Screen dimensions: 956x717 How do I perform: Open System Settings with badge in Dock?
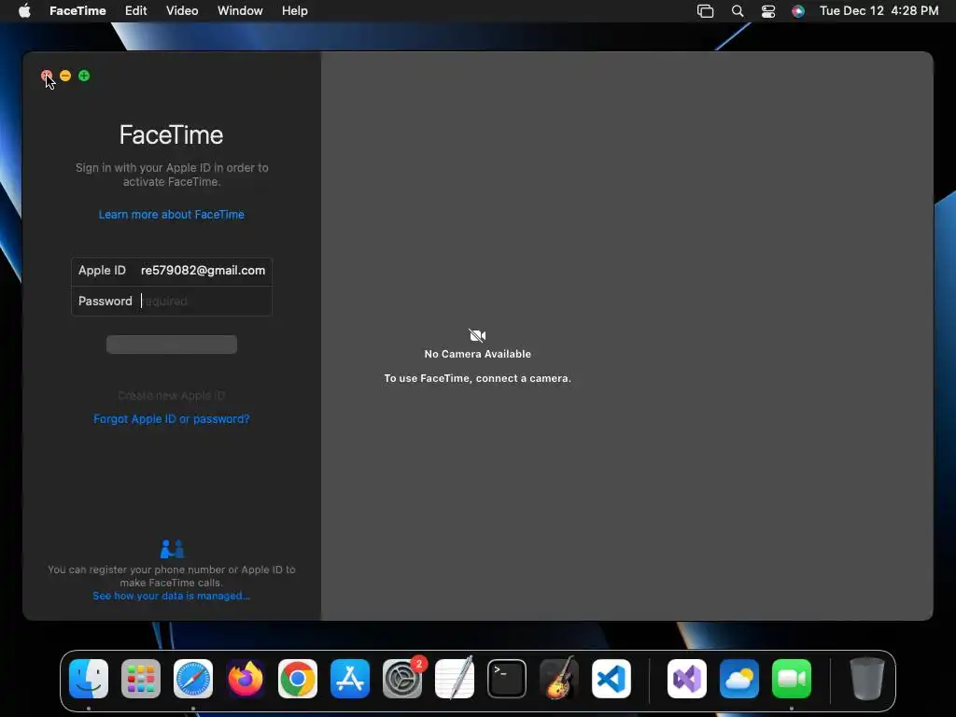coord(402,679)
